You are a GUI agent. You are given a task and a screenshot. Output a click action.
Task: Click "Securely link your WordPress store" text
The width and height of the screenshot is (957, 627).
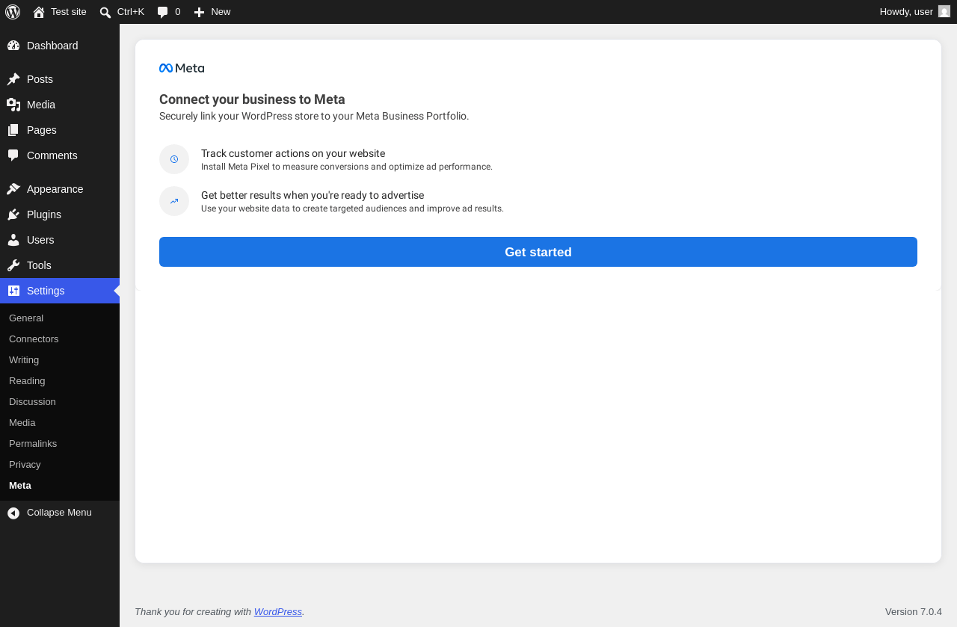click(x=314, y=116)
